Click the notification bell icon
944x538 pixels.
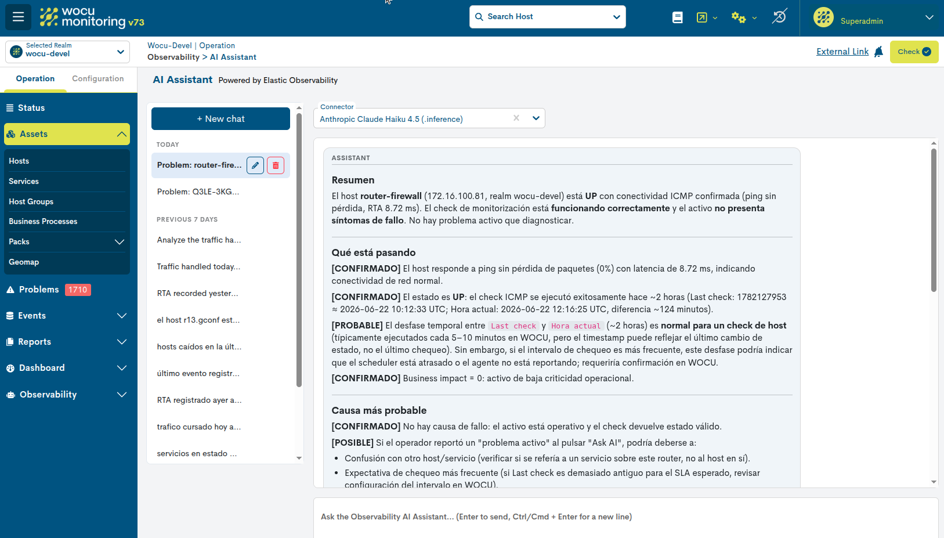tap(878, 52)
